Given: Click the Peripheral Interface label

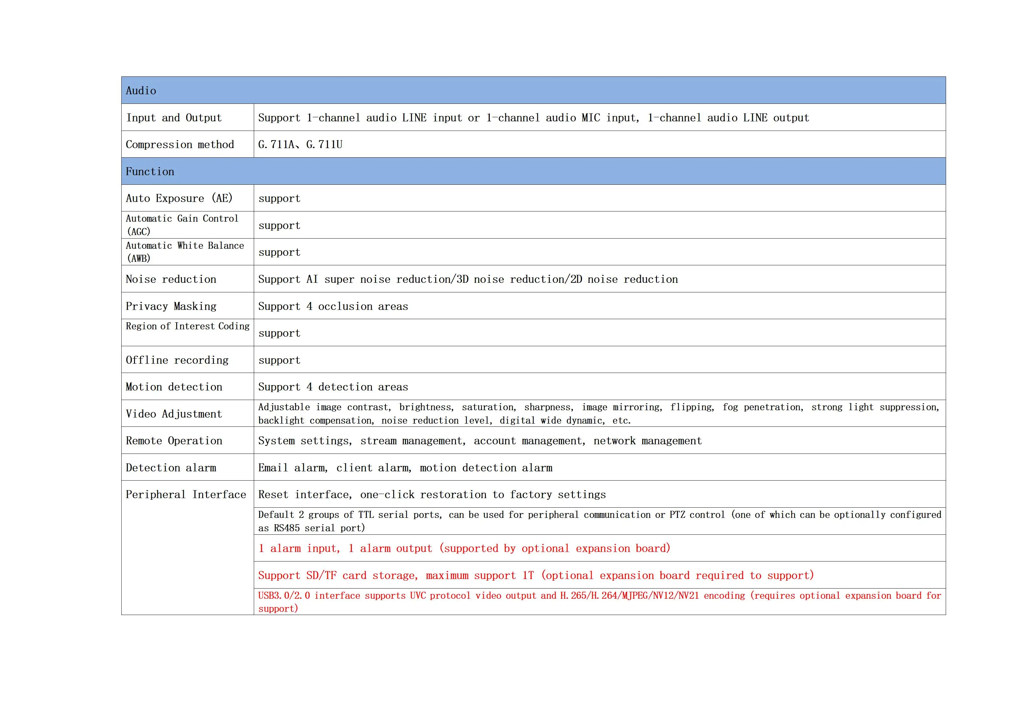Looking at the screenshot, I should click(185, 494).
